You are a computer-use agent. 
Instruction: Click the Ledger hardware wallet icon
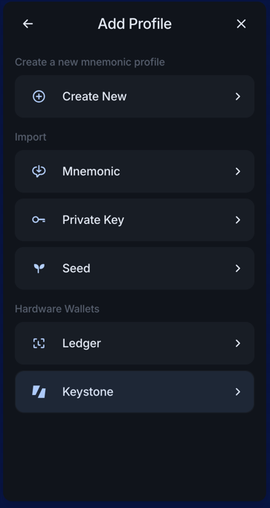tap(39, 344)
